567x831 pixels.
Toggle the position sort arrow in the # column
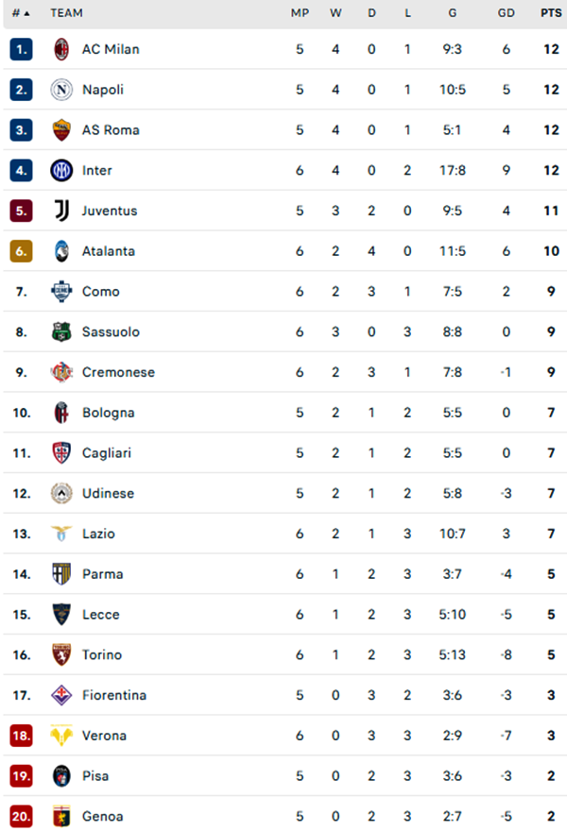pos(17,13)
